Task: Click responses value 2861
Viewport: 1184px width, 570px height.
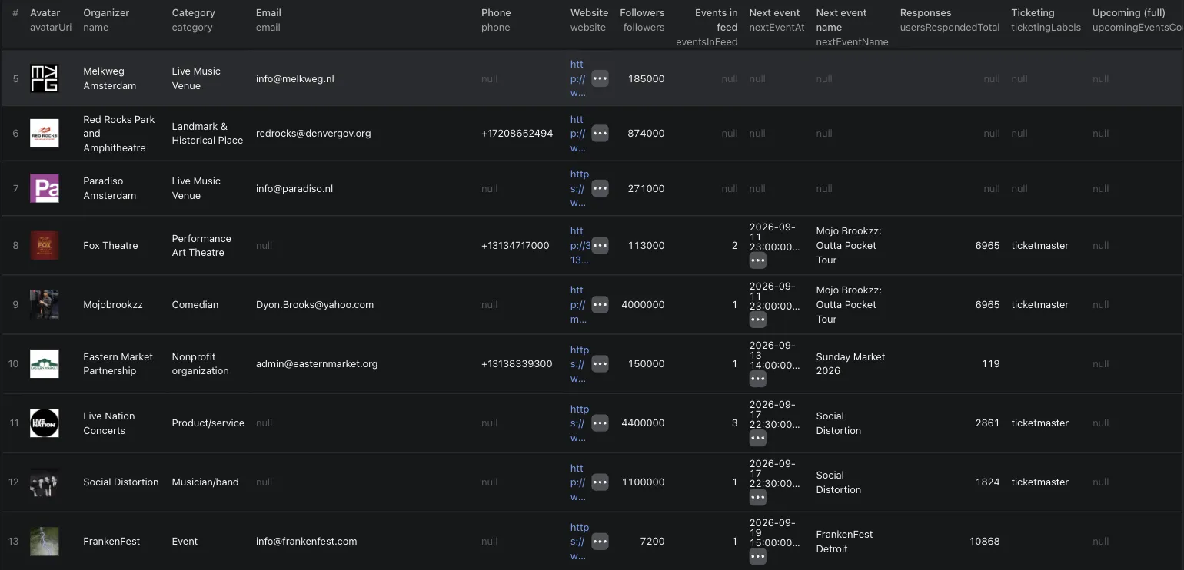Action: pyautogui.click(x=987, y=423)
